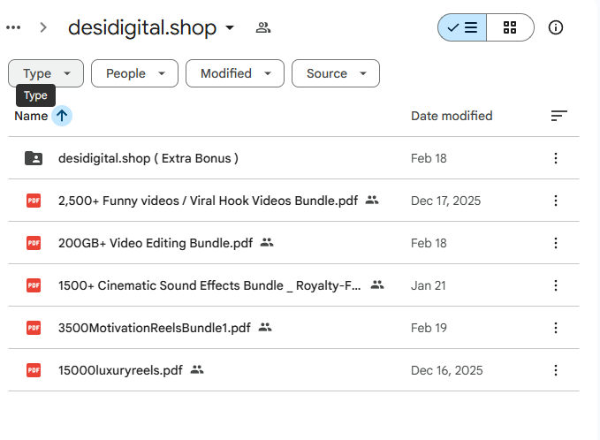Open more actions for 15000luxuryreels.pdf

point(556,370)
